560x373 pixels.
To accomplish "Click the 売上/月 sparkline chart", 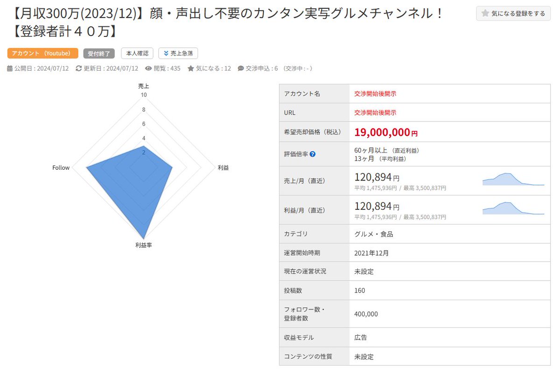I will 513,179.
